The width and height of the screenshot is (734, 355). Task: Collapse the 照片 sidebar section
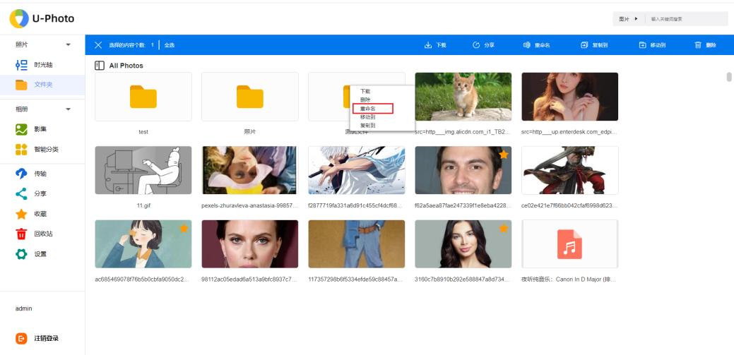[x=68, y=45]
